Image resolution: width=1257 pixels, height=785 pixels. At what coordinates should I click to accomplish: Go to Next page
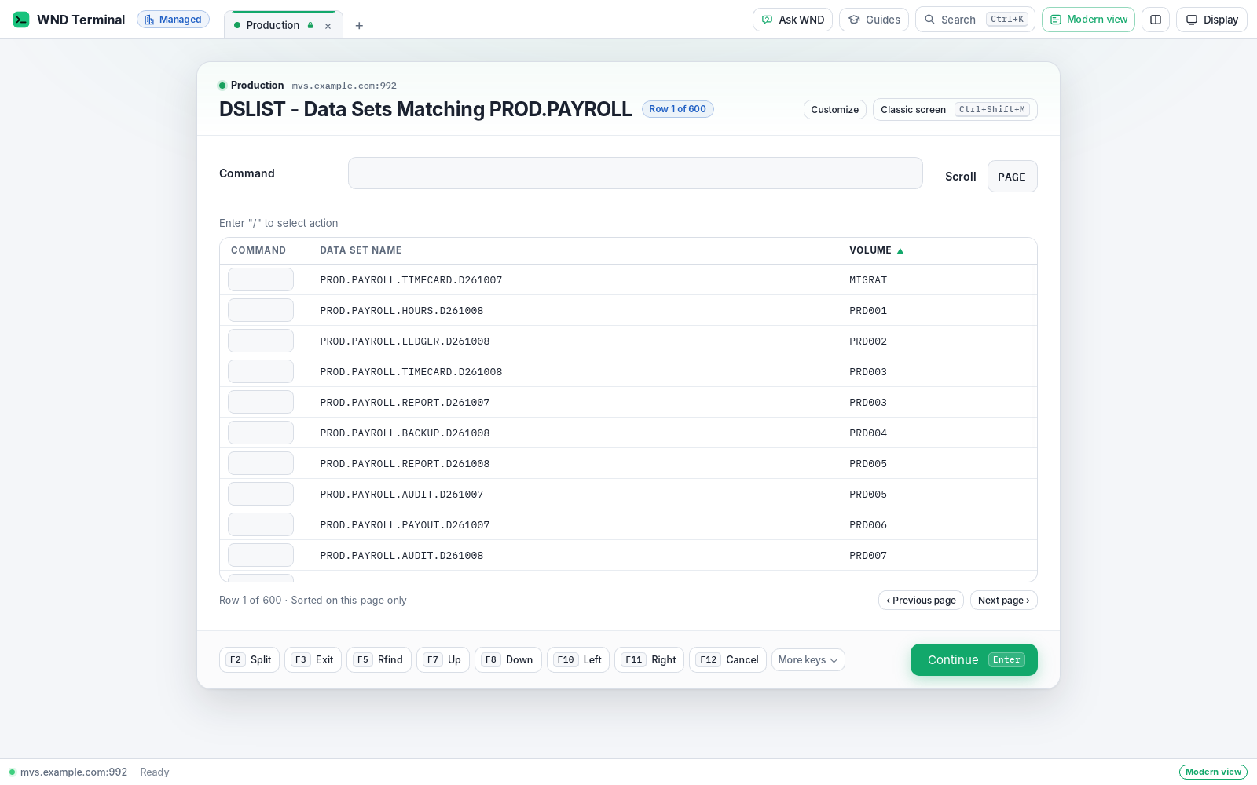[1003, 601]
